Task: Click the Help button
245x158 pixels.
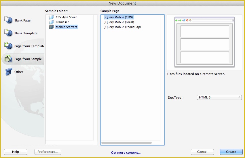Action: 16,152
